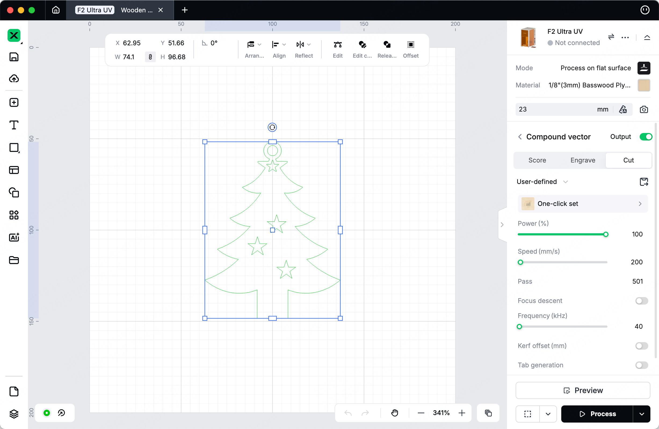The image size is (659, 429).
Task: Click the lock aspect ratio icon
Action: coord(150,57)
